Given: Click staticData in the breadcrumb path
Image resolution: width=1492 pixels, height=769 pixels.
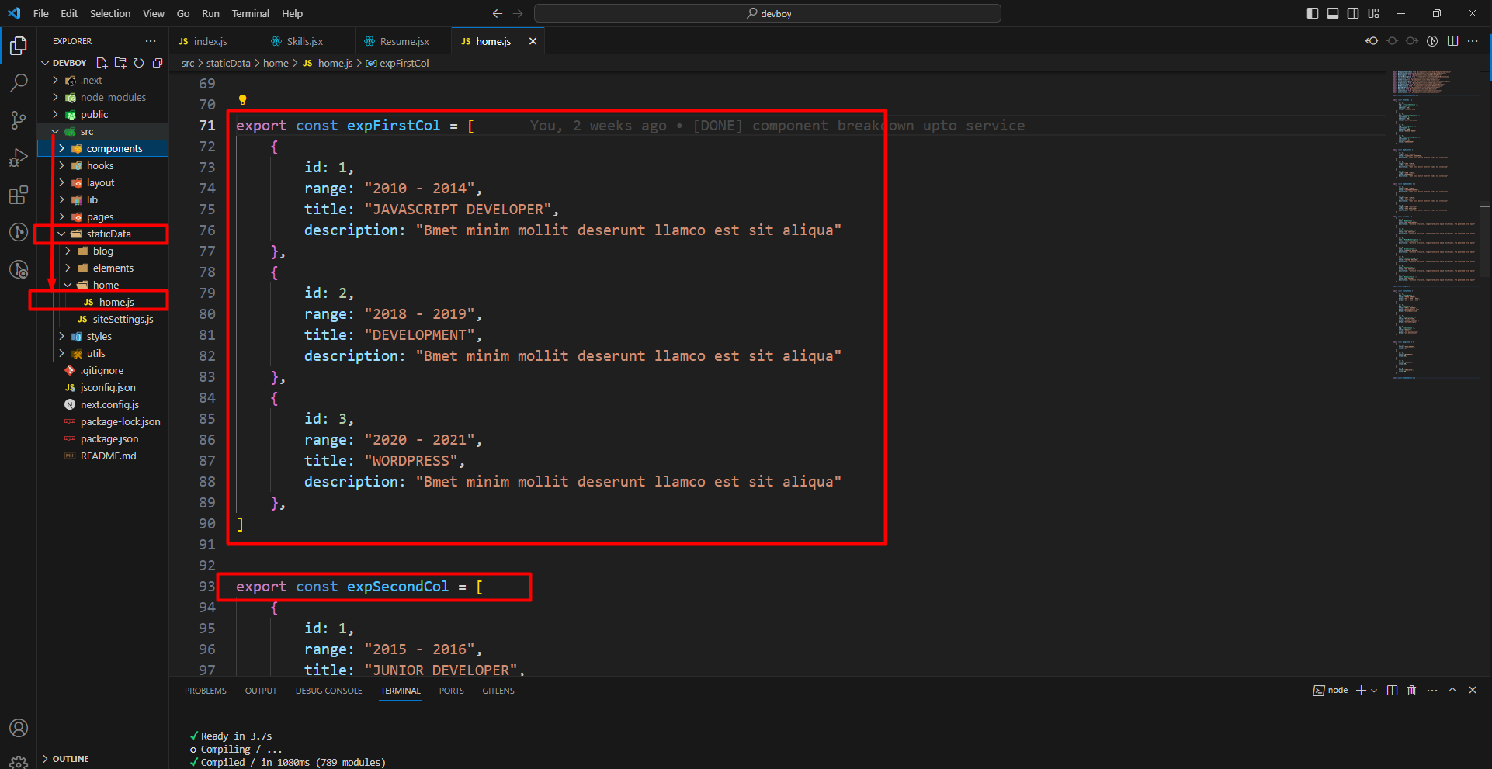Looking at the screenshot, I should point(228,63).
